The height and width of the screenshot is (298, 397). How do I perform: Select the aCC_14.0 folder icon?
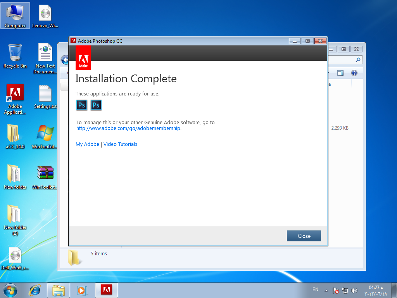coord(15,137)
